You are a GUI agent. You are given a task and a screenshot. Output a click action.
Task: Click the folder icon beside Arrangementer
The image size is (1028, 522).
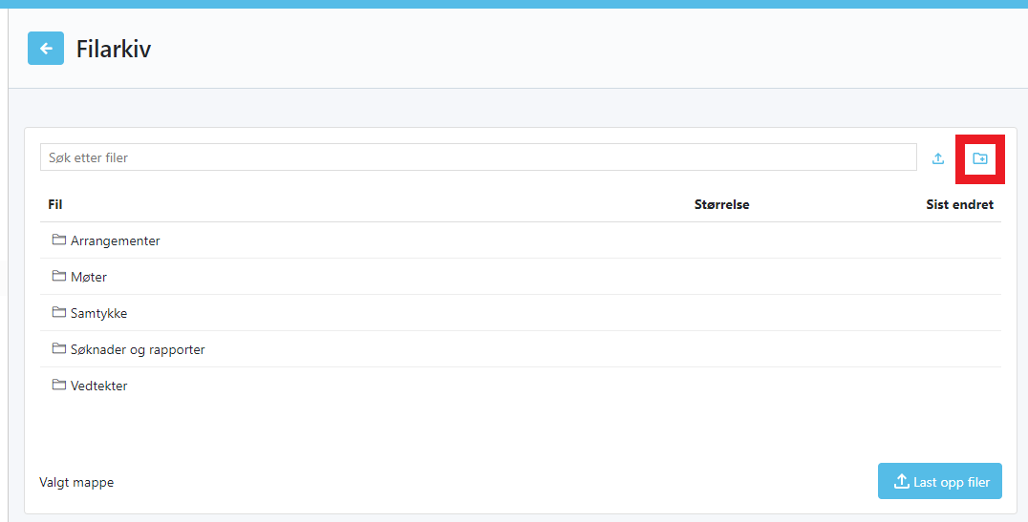59,240
